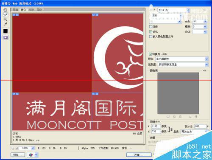Uncheck the 优化 checkbox
Image resolution: width=212 pixels, height=160 pixels.
(x=151, y=32)
